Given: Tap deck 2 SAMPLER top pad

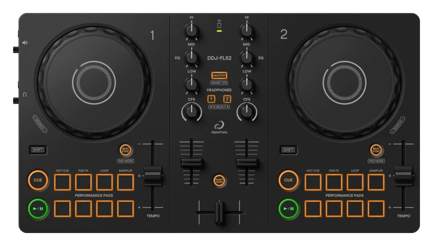Looking at the screenshot, I should [376, 182].
